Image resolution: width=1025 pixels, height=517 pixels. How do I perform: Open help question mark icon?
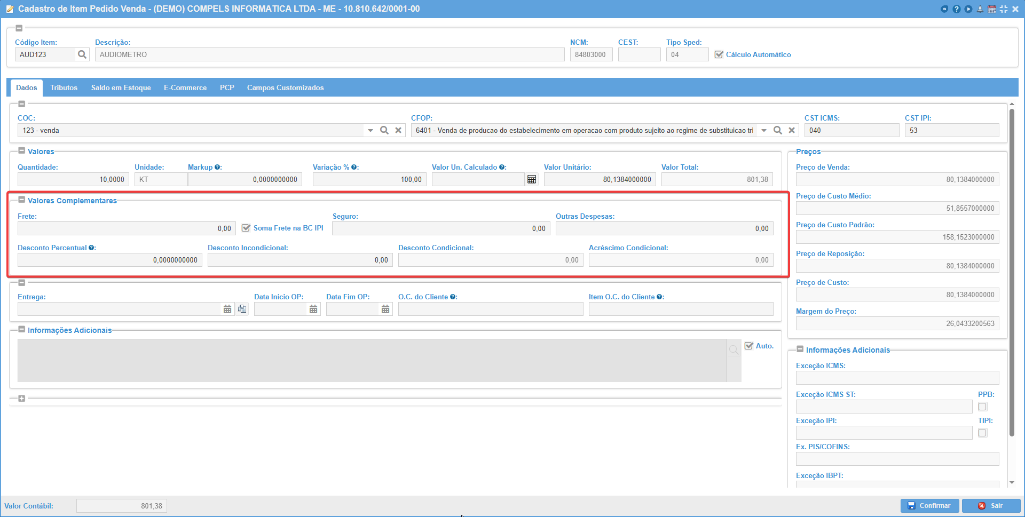pyautogui.click(x=956, y=9)
